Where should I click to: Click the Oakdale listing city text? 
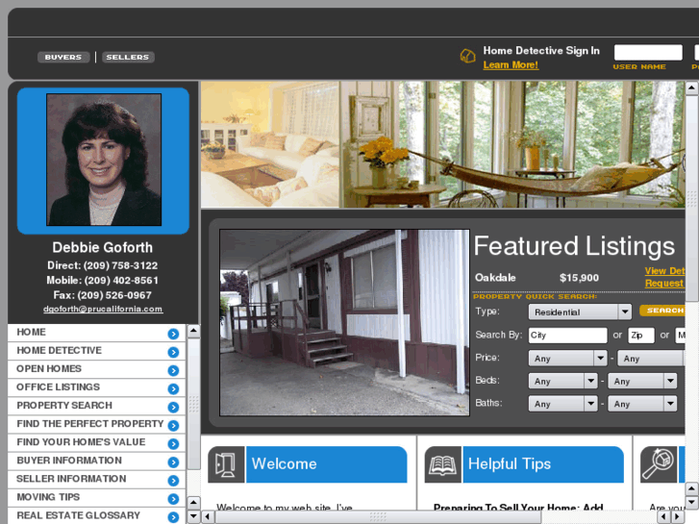coord(495,278)
